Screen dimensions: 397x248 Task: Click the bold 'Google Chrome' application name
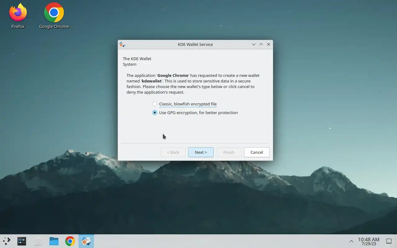[173, 75]
